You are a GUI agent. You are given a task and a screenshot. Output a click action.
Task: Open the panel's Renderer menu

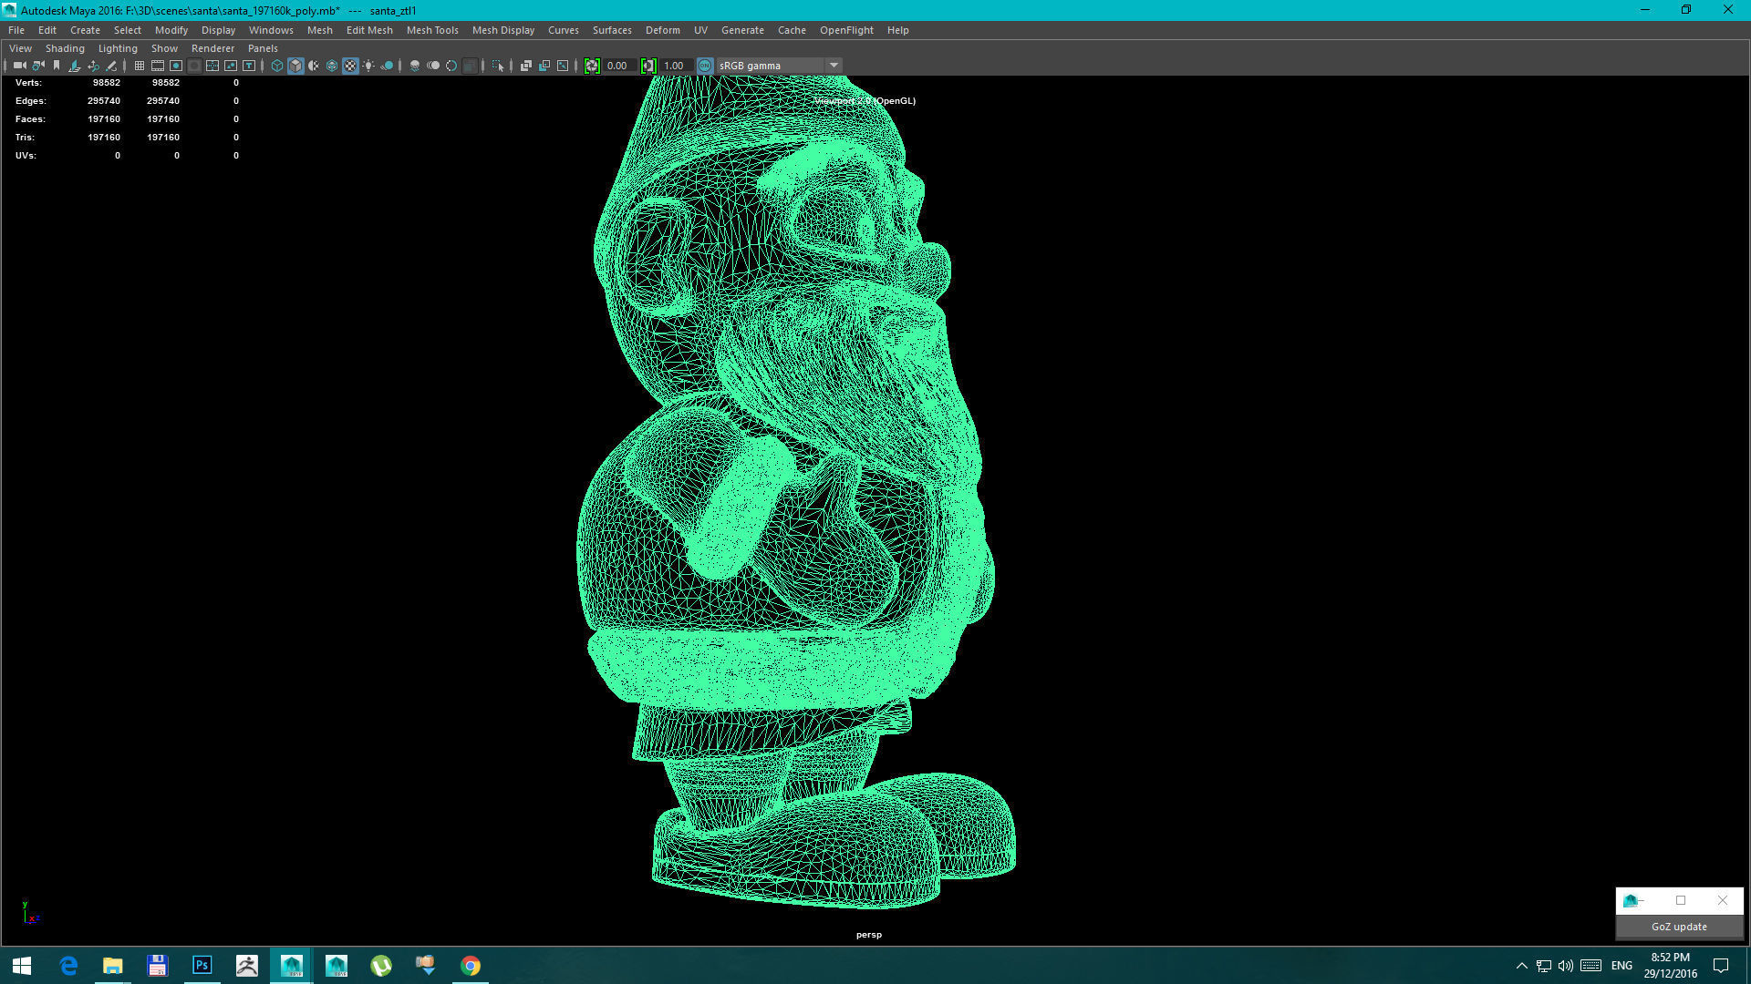pyautogui.click(x=212, y=48)
